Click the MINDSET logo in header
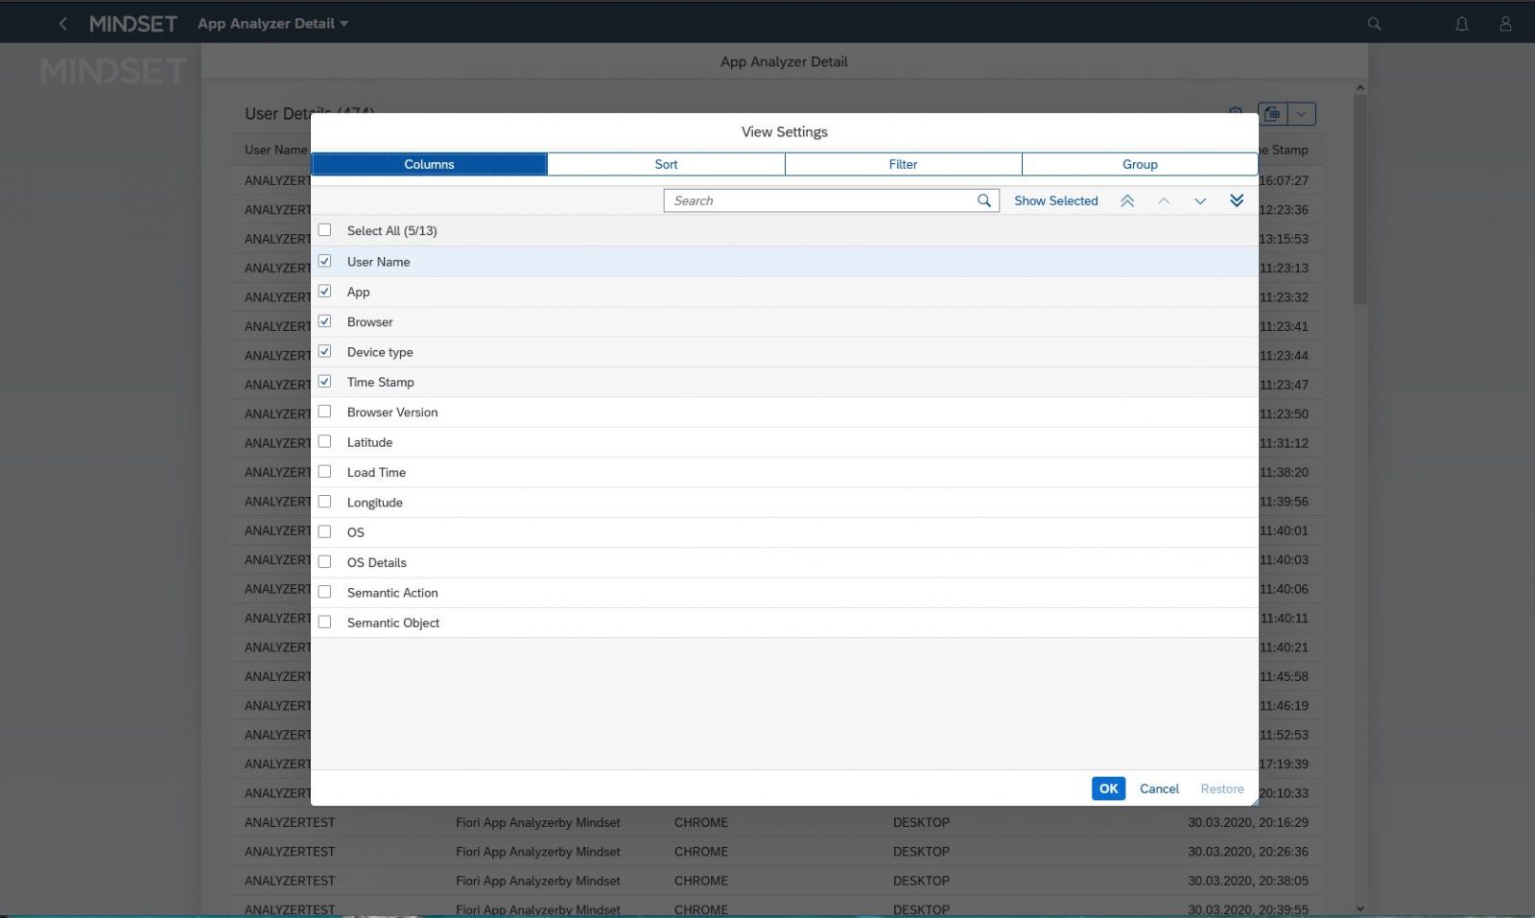The width and height of the screenshot is (1535, 918). 133,23
